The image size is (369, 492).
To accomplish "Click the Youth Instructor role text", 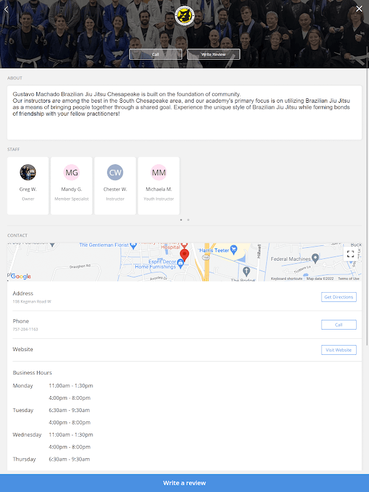I will click(159, 199).
